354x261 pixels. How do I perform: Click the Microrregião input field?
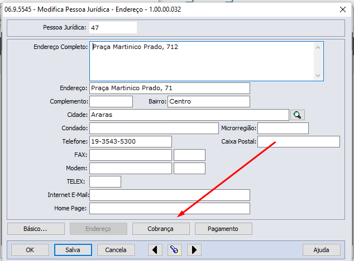click(x=283, y=128)
